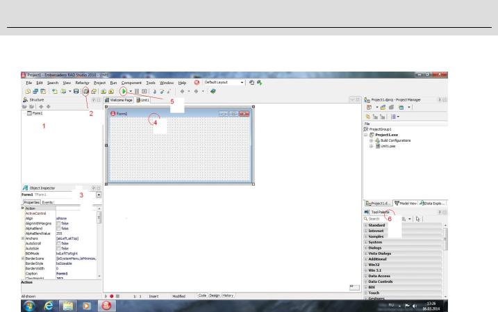The width and height of the screenshot is (498, 312).
Task: Click the play macro triangle in editor status bar
Action: [x=106, y=296]
